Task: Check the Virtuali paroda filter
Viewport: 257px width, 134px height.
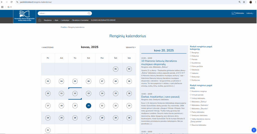Action: coord(191,95)
